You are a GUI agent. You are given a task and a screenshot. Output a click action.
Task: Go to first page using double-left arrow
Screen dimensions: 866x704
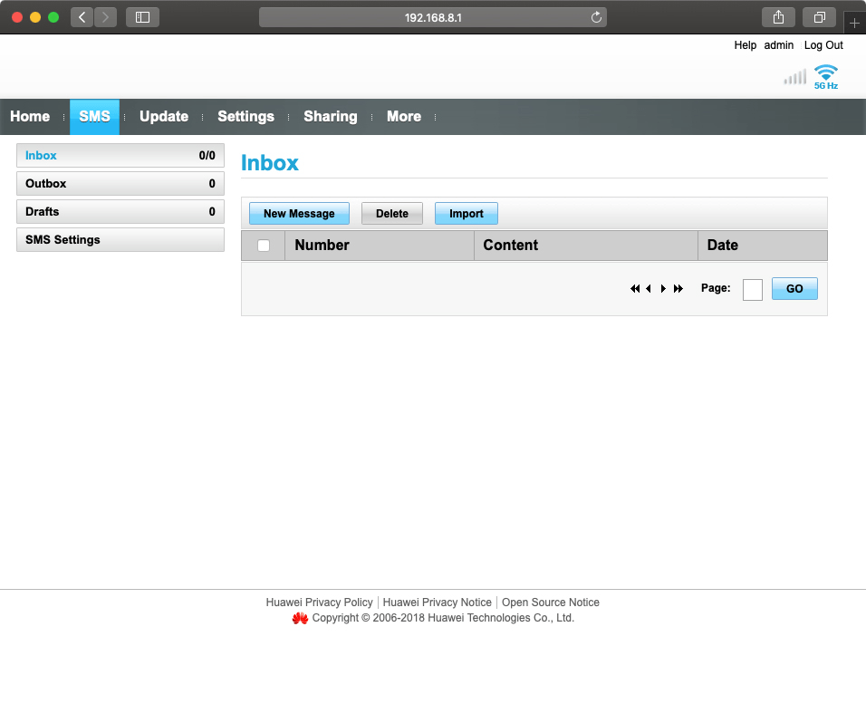tap(634, 288)
